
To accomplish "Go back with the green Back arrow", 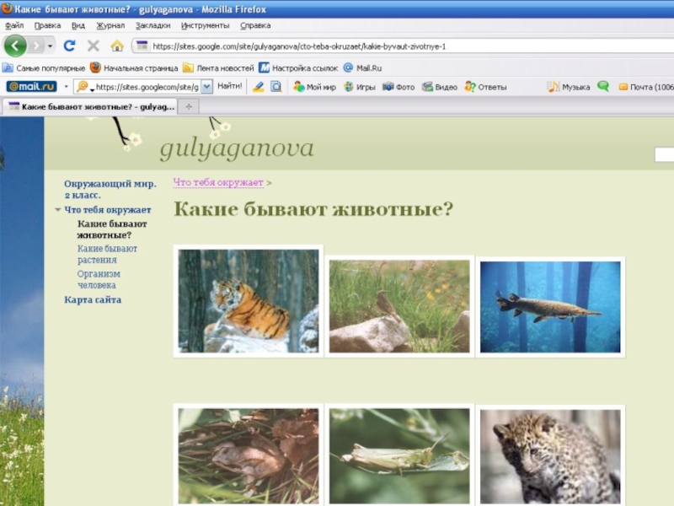I will (15, 46).
